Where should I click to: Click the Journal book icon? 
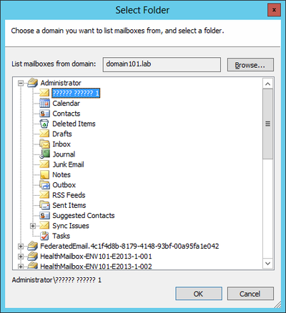pos(44,154)
